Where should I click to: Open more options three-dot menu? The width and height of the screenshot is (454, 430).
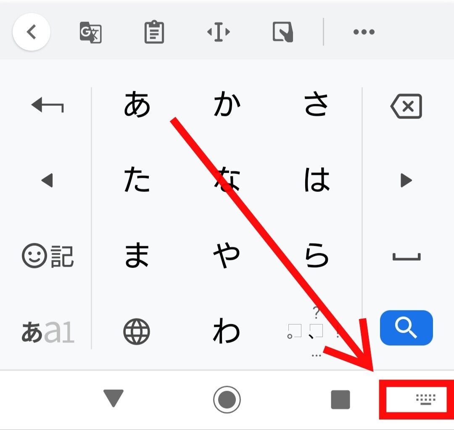pos(364,32)
